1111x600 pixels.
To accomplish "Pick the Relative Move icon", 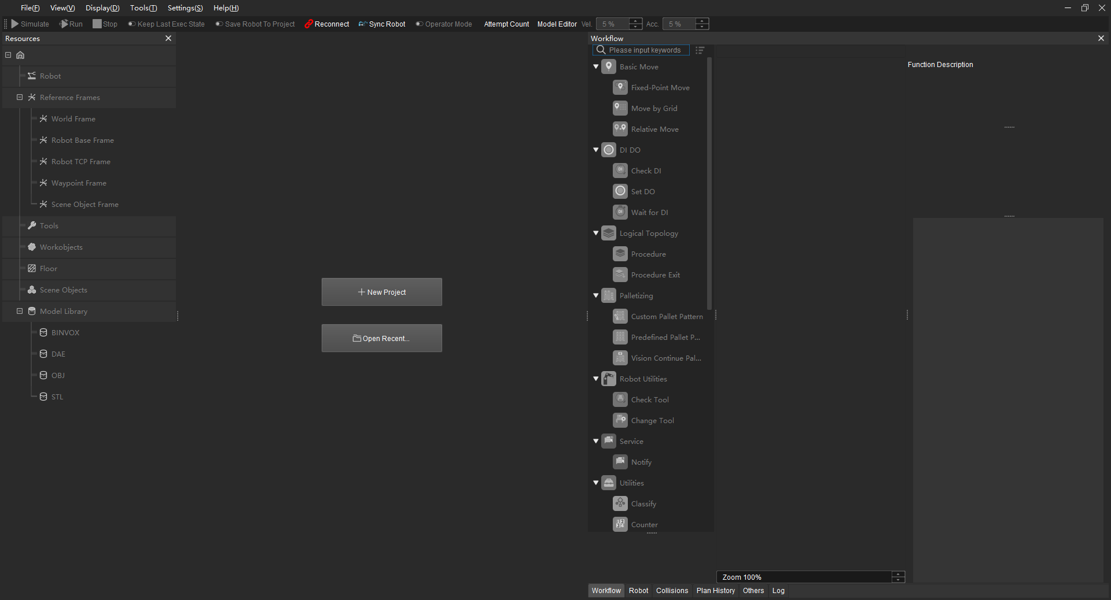I will (x=620, y=129).
